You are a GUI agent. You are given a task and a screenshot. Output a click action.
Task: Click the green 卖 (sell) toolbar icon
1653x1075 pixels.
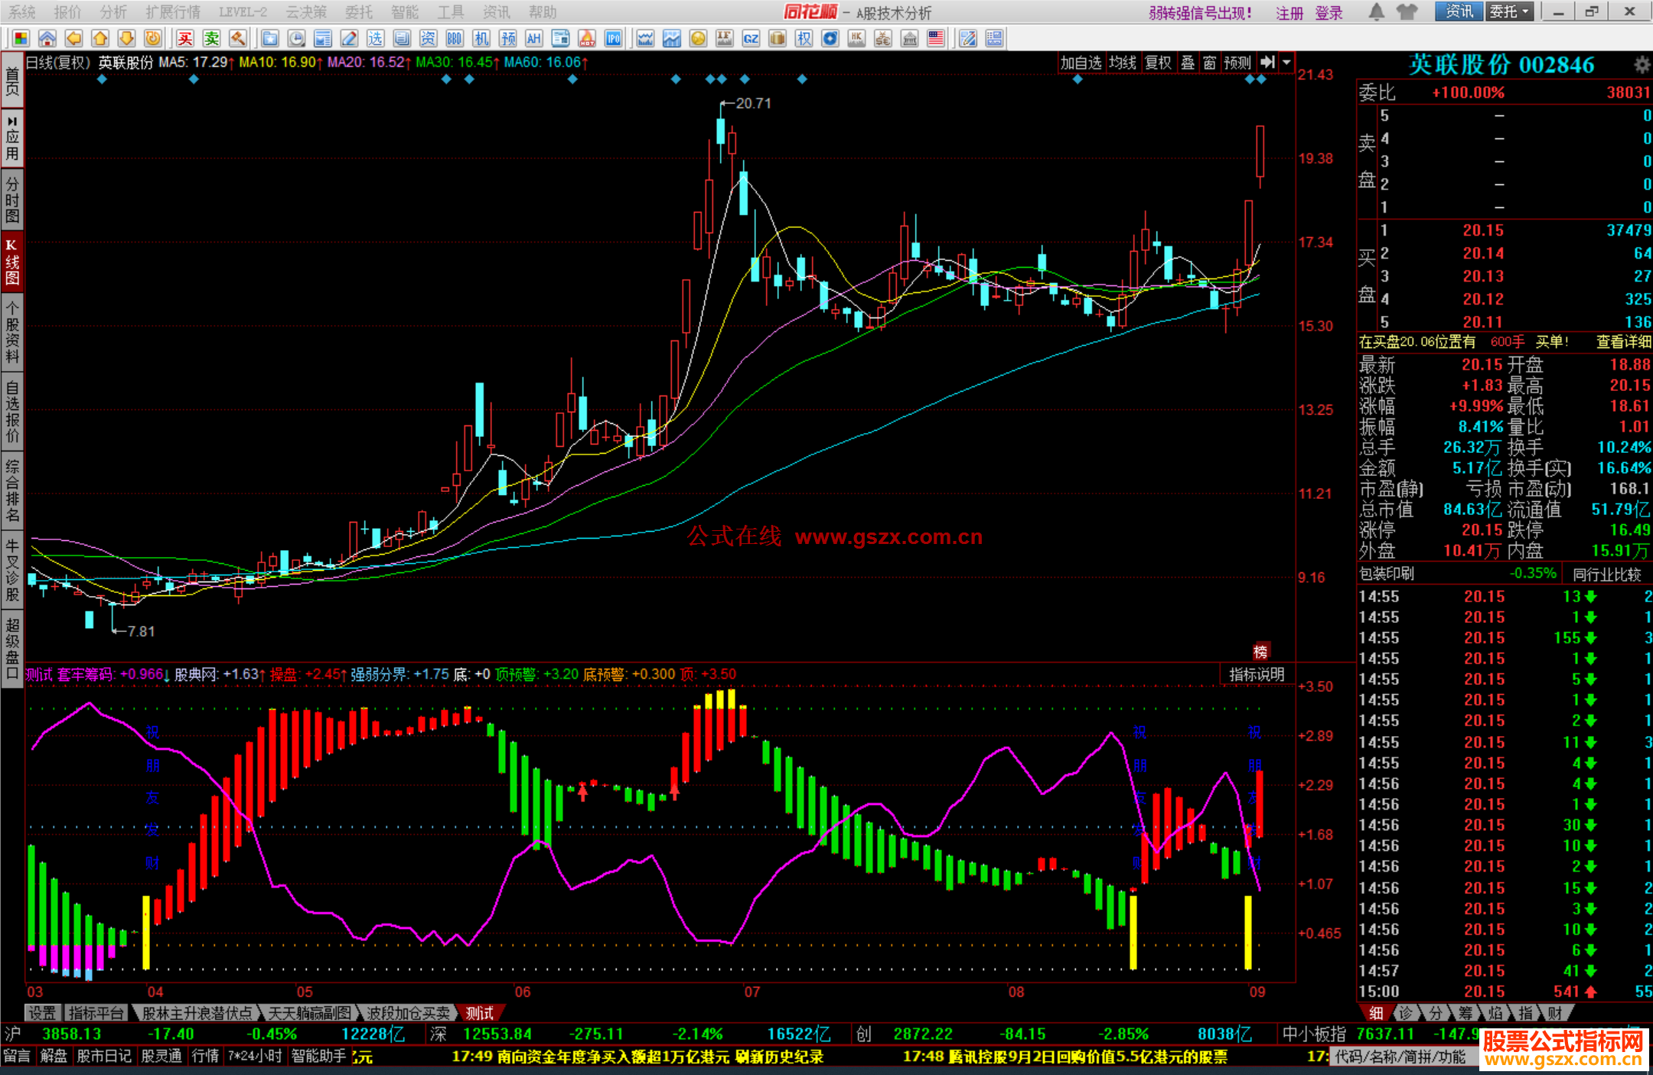212,38
